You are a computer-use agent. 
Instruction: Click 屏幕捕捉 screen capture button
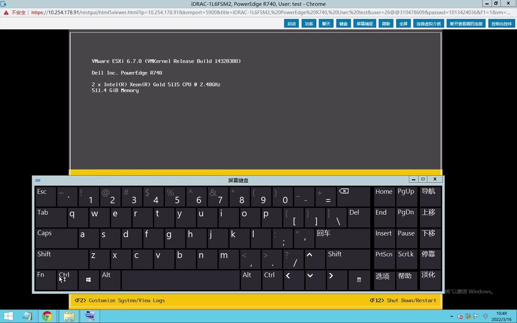[365, 24]
